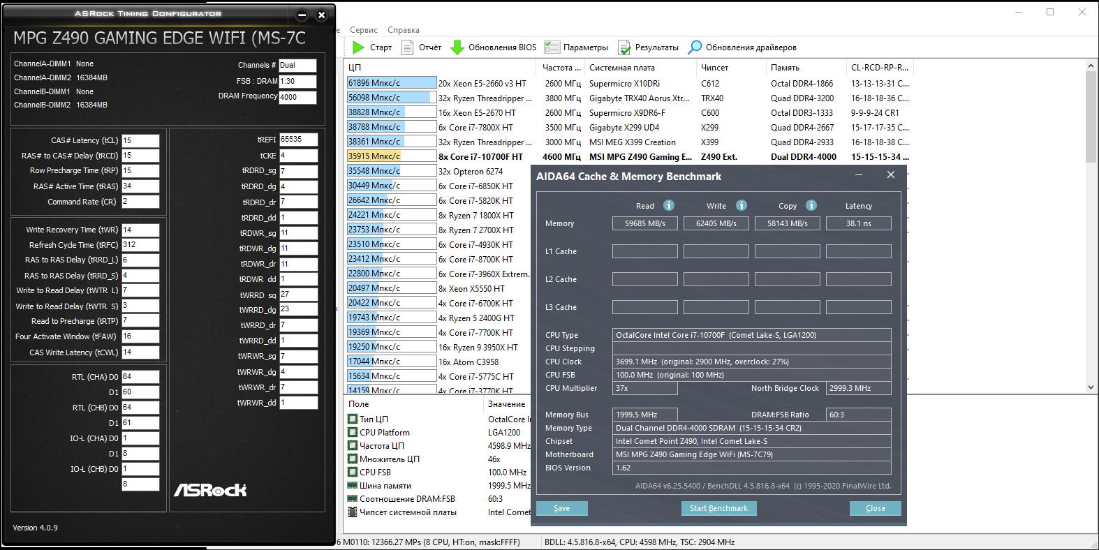Viewport: 1099px width, 550px height.
Task: Click the green Обновления BIOS arrow icon
Action: coord(457,47)
